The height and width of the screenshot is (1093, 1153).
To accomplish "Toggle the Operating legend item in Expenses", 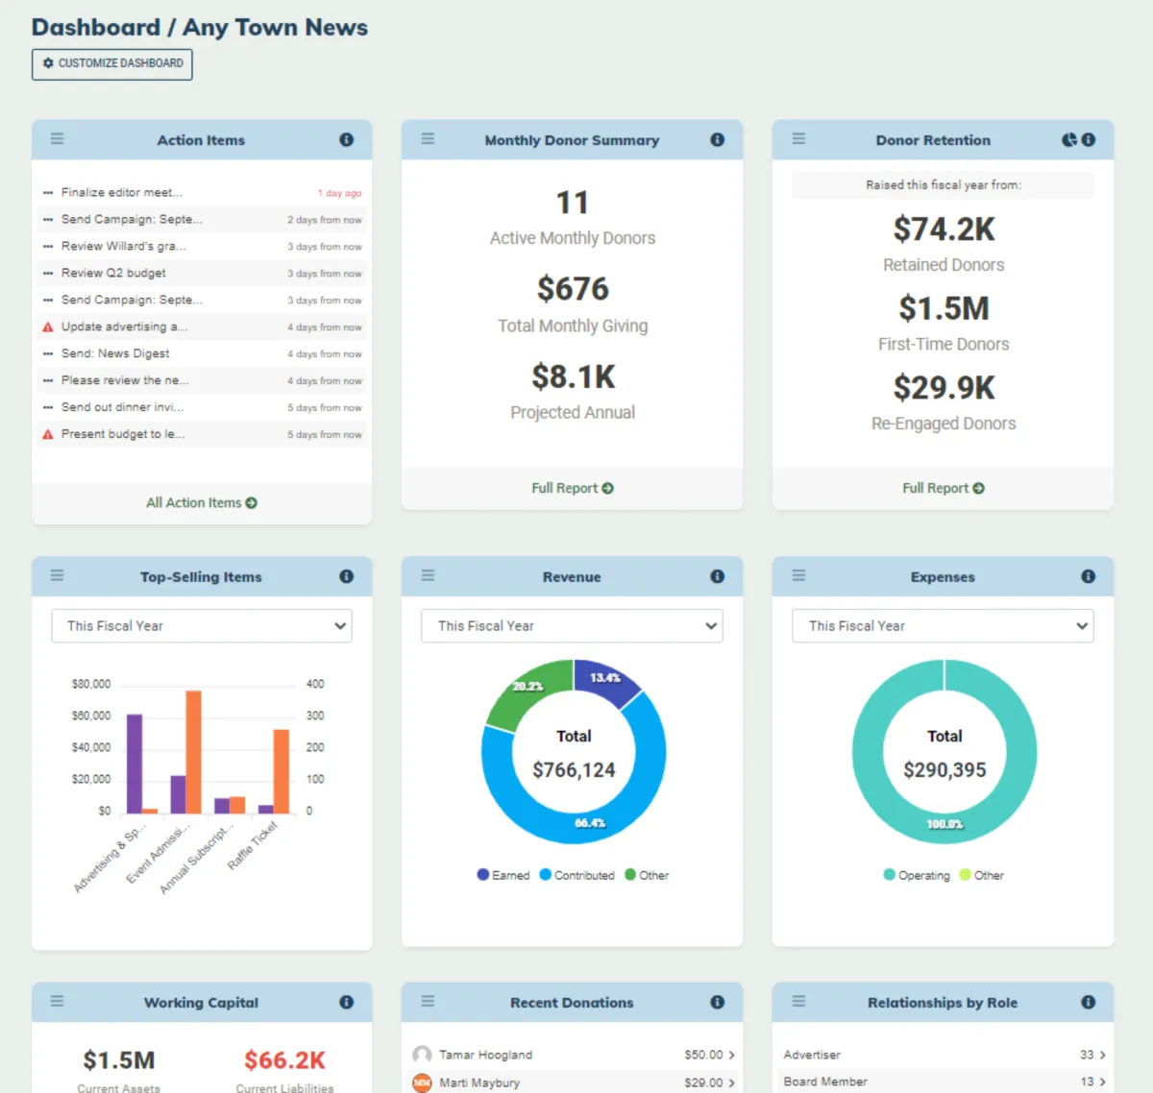I will pos(917,875).
